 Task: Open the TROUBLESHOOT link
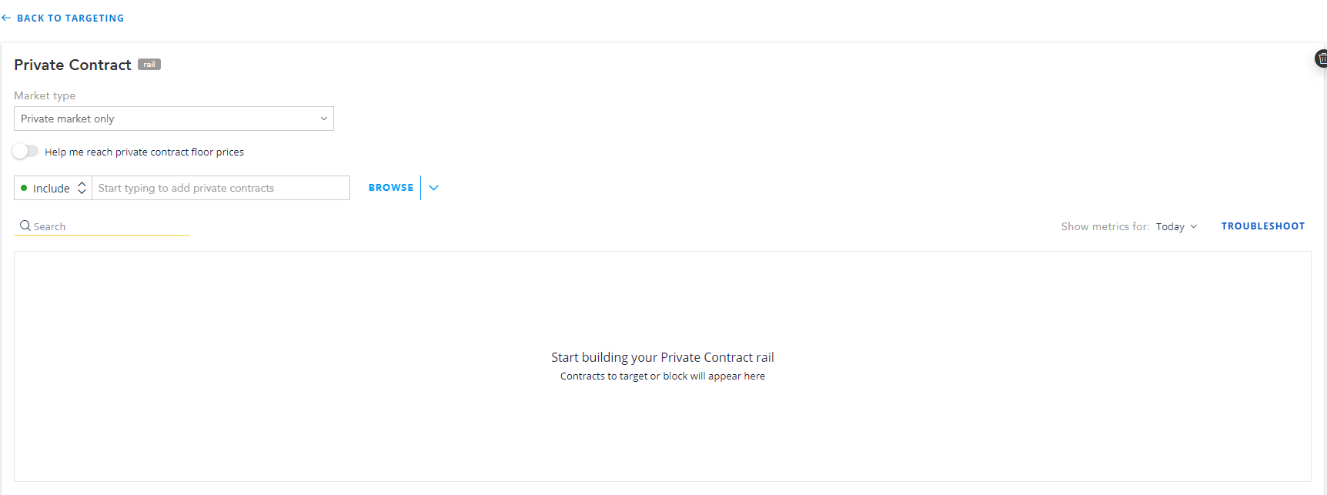[x=1263, y=226]
